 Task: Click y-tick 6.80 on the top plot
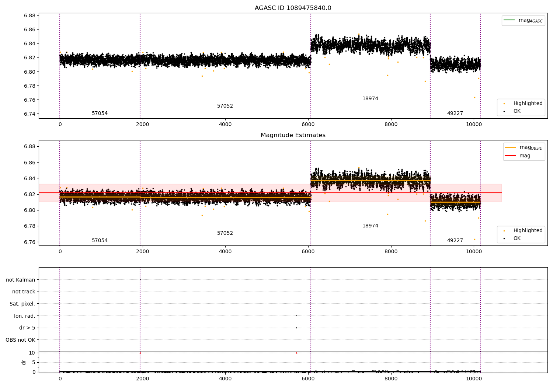(29, 72)
